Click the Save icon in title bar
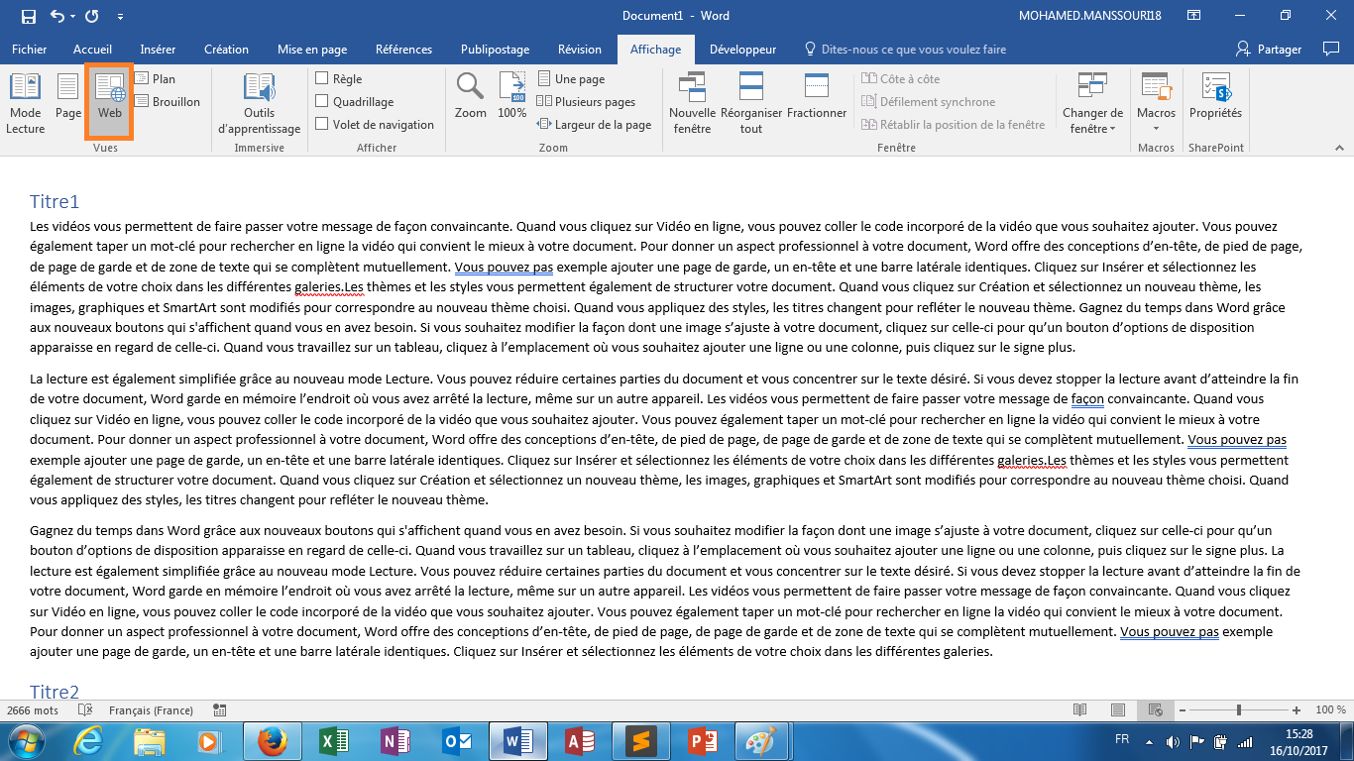 28,16
